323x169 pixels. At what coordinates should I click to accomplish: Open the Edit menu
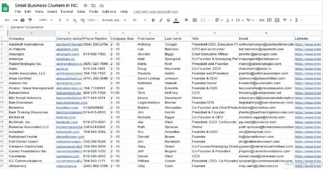(28, 12)
